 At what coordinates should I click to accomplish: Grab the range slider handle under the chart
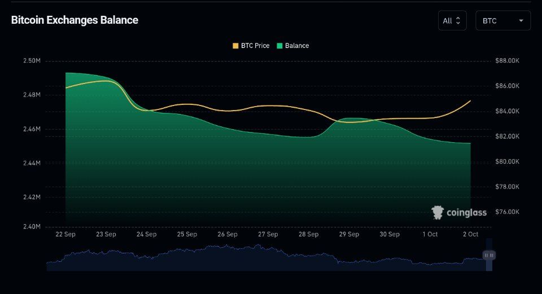coord(489,255)
